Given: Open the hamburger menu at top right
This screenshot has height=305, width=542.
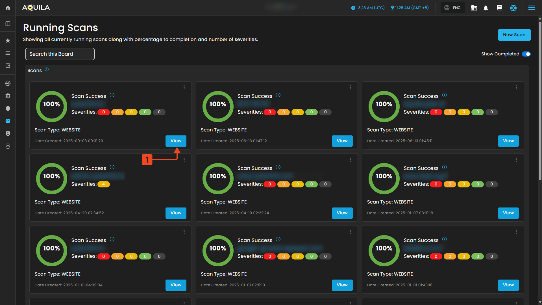Looking at the screenshot, I should [x=531, y=8].
